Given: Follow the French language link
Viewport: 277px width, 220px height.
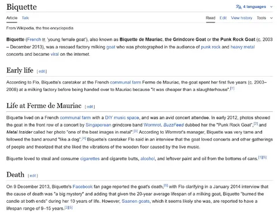Looking at the screenshot, I should pyautogui.click(x=34, y=40).
